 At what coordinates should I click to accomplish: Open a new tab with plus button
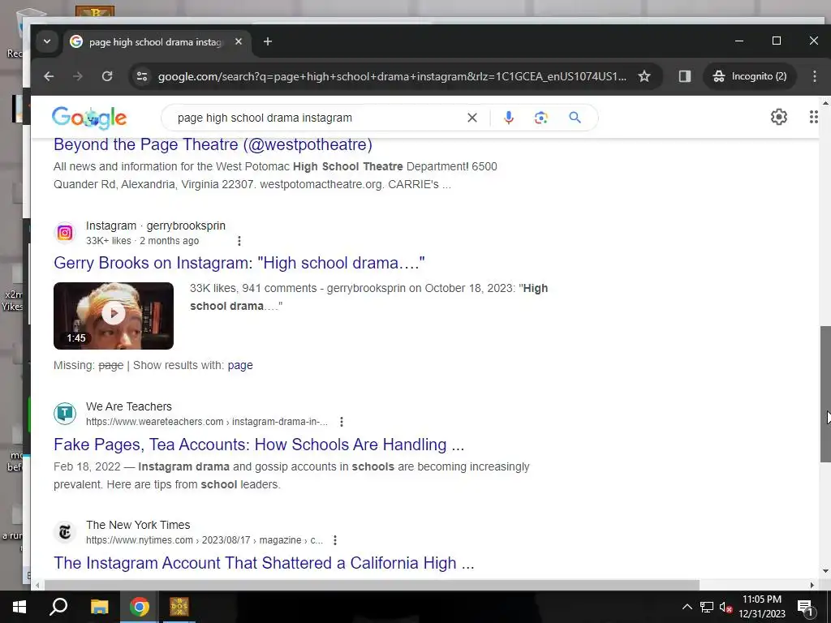(x=268, y=41)
